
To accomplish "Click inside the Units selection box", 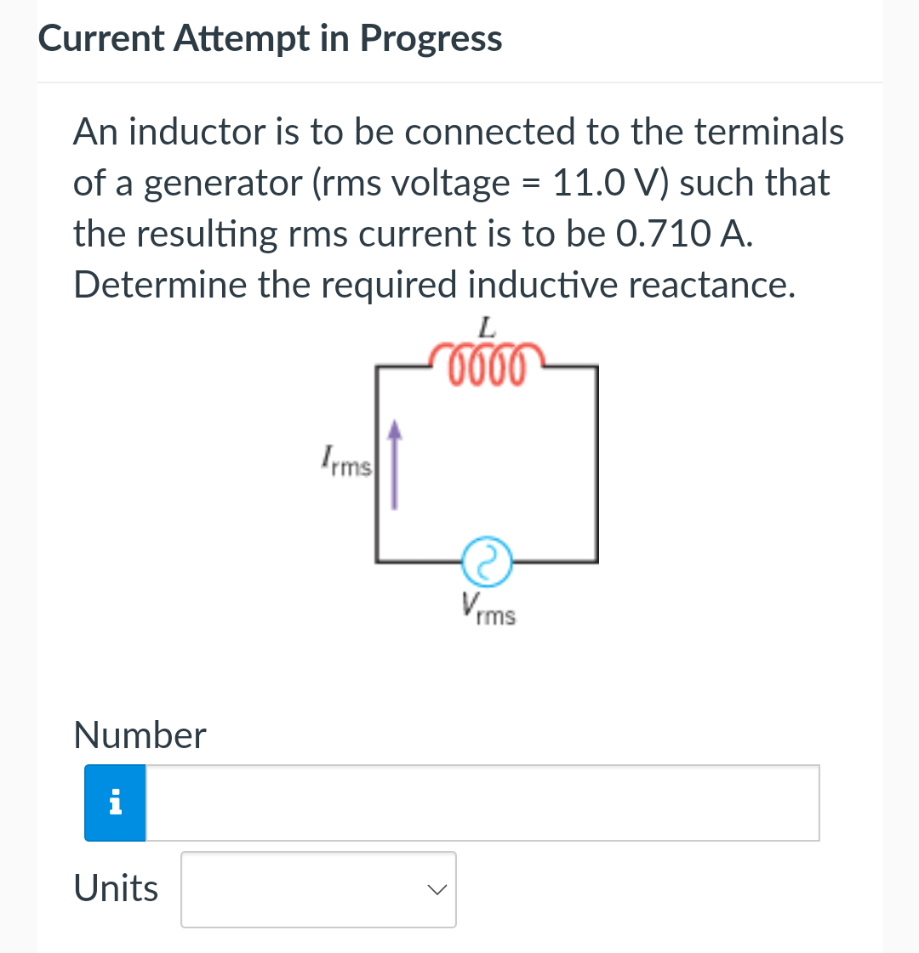I will click(x=318, y=889).
